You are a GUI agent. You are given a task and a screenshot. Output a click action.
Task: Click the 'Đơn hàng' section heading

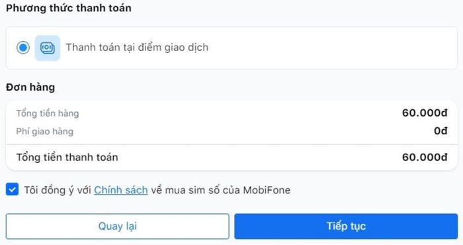30,87
